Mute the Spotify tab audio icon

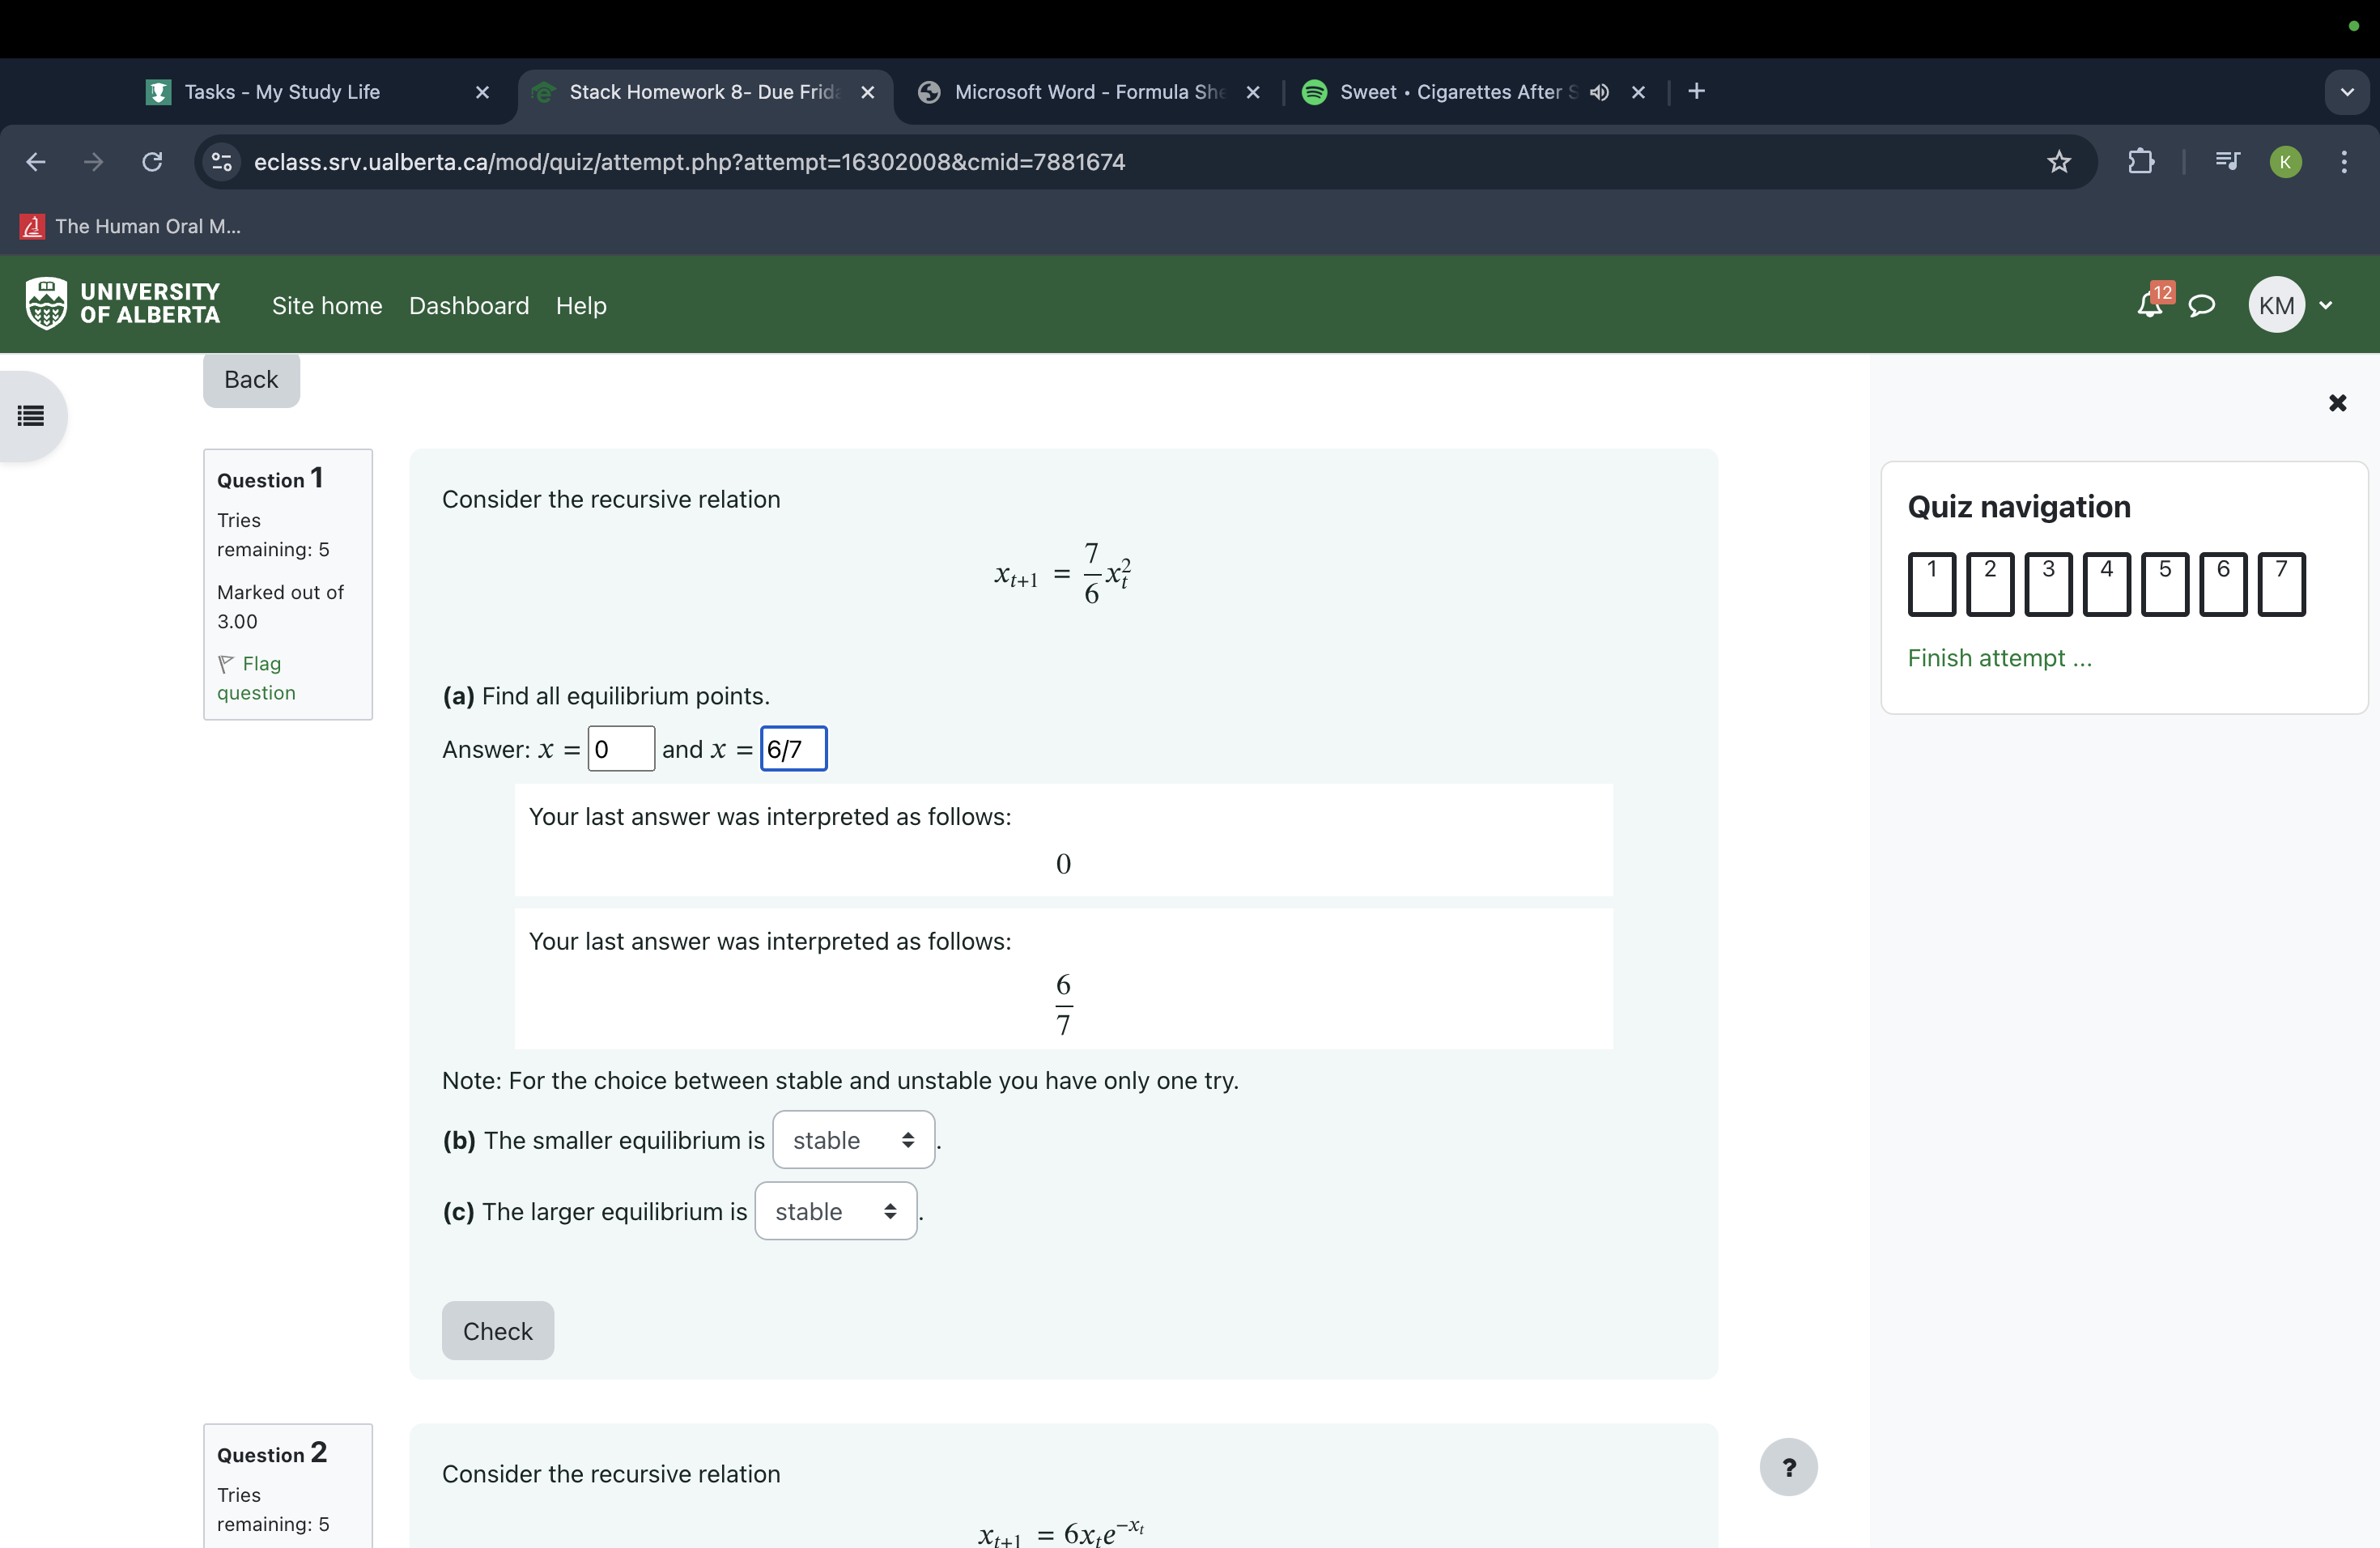(x=1600, y=92)
